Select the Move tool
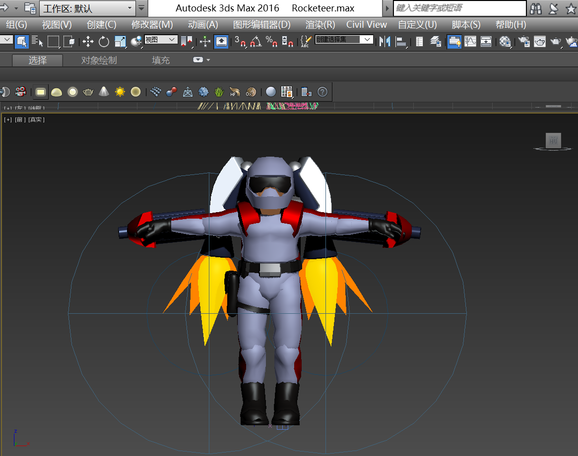The image size is (578, 456). 88,41
